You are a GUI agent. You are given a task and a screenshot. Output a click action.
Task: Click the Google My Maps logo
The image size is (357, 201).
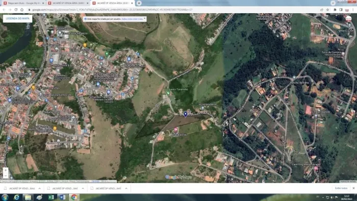tap(178, 177)
